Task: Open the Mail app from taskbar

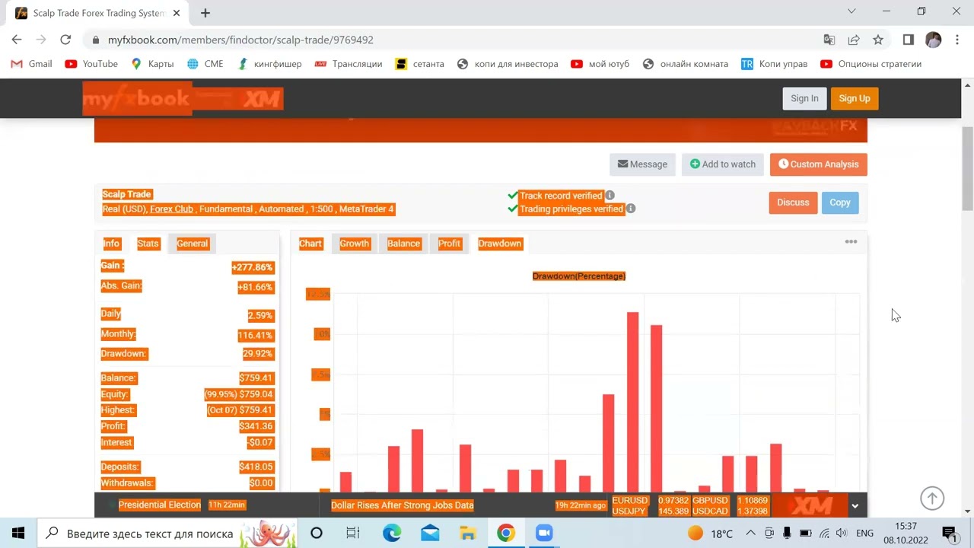Action: click(x=430, y=533)
